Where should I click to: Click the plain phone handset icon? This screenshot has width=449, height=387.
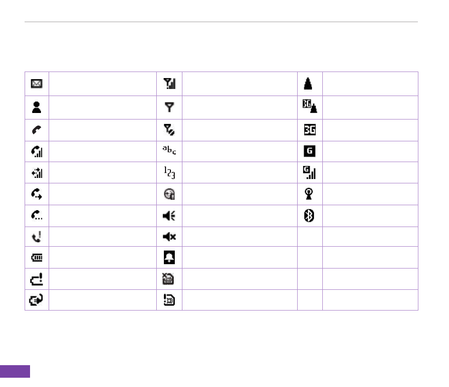coord(37,130)
